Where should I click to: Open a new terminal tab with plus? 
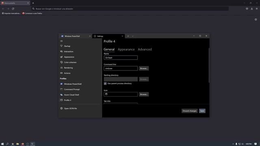pos(128,36)
